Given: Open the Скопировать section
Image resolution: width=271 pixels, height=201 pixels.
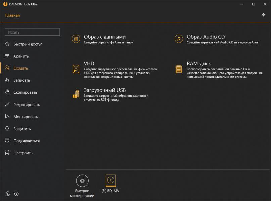Looking at the screenshot, I should point(25,92).
